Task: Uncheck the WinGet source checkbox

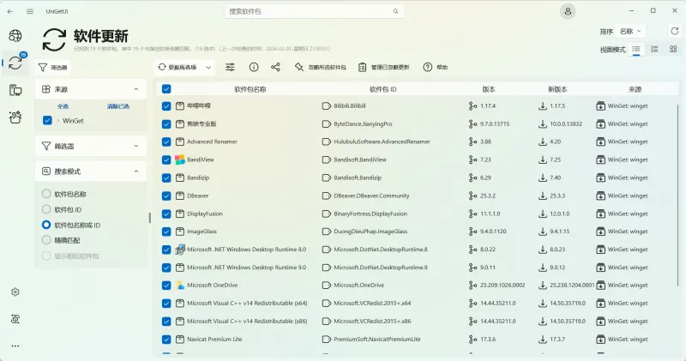Action: (x=47, y=120)
